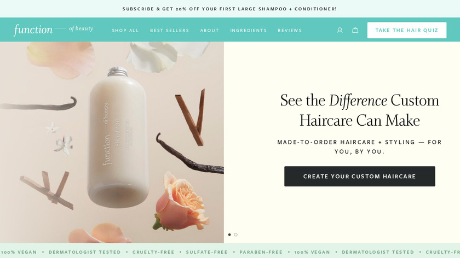Screen dimensions: 460x258
Task: Go to Best Sellers page
Action: pos(170,31)
